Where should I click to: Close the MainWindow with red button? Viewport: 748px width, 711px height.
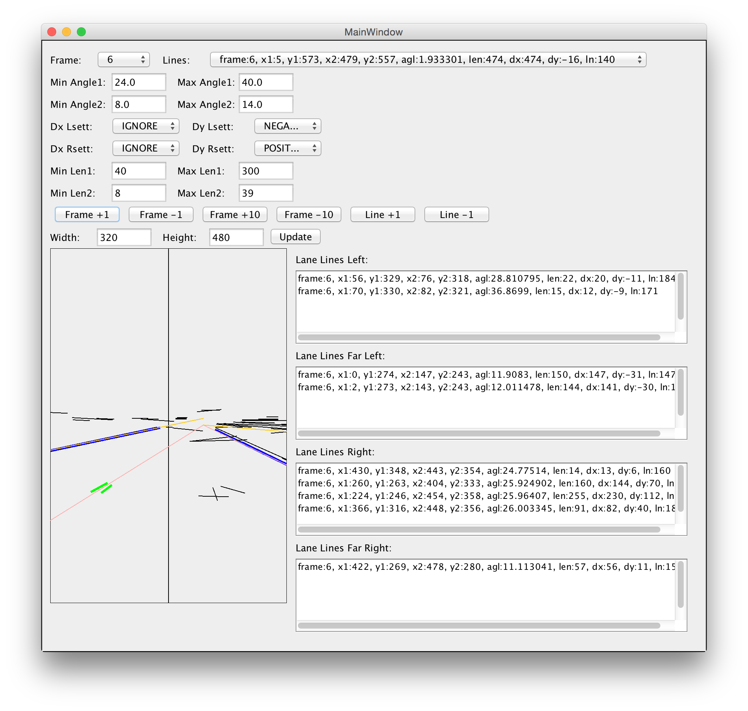point(52,32)
